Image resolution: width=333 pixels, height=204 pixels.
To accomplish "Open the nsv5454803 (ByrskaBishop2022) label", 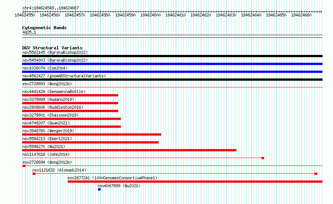I will click(x=55, y=60).
